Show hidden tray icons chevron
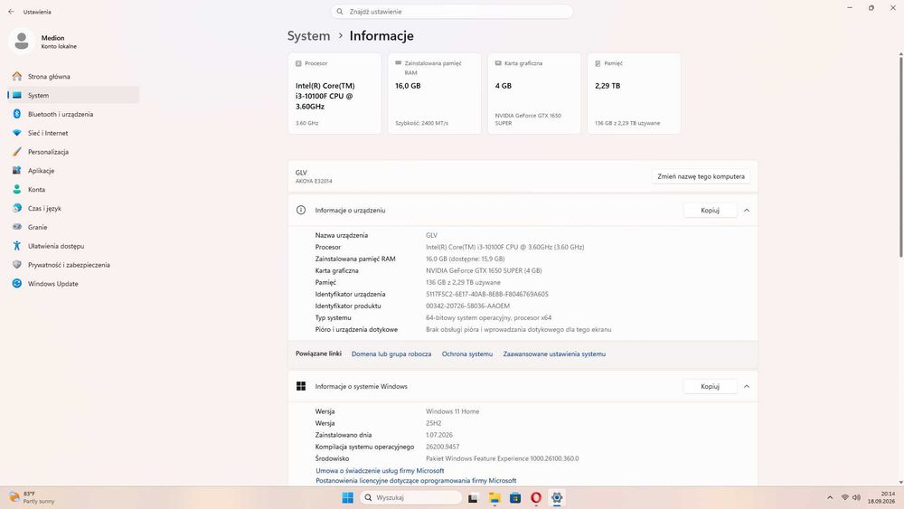 pos(830,497)
